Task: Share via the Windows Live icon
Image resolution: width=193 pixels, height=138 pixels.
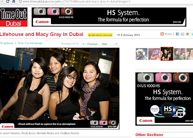Action: [188, 34]
